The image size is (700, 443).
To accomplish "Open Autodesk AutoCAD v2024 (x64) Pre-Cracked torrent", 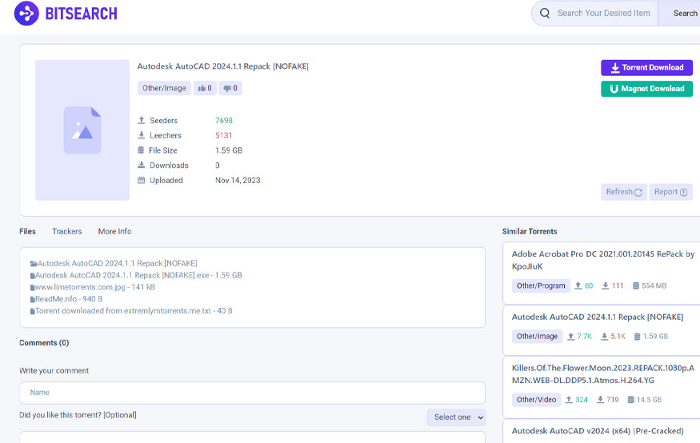I will [x=598, y=431].
